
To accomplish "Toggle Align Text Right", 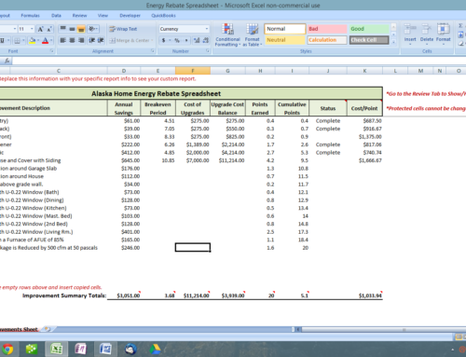I will click(x=81, y=40).
